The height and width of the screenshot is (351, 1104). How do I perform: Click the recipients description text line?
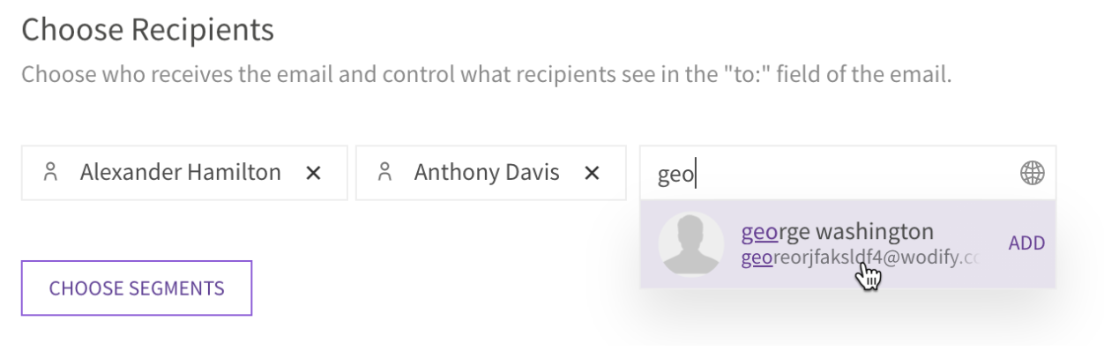coord(487,73)
